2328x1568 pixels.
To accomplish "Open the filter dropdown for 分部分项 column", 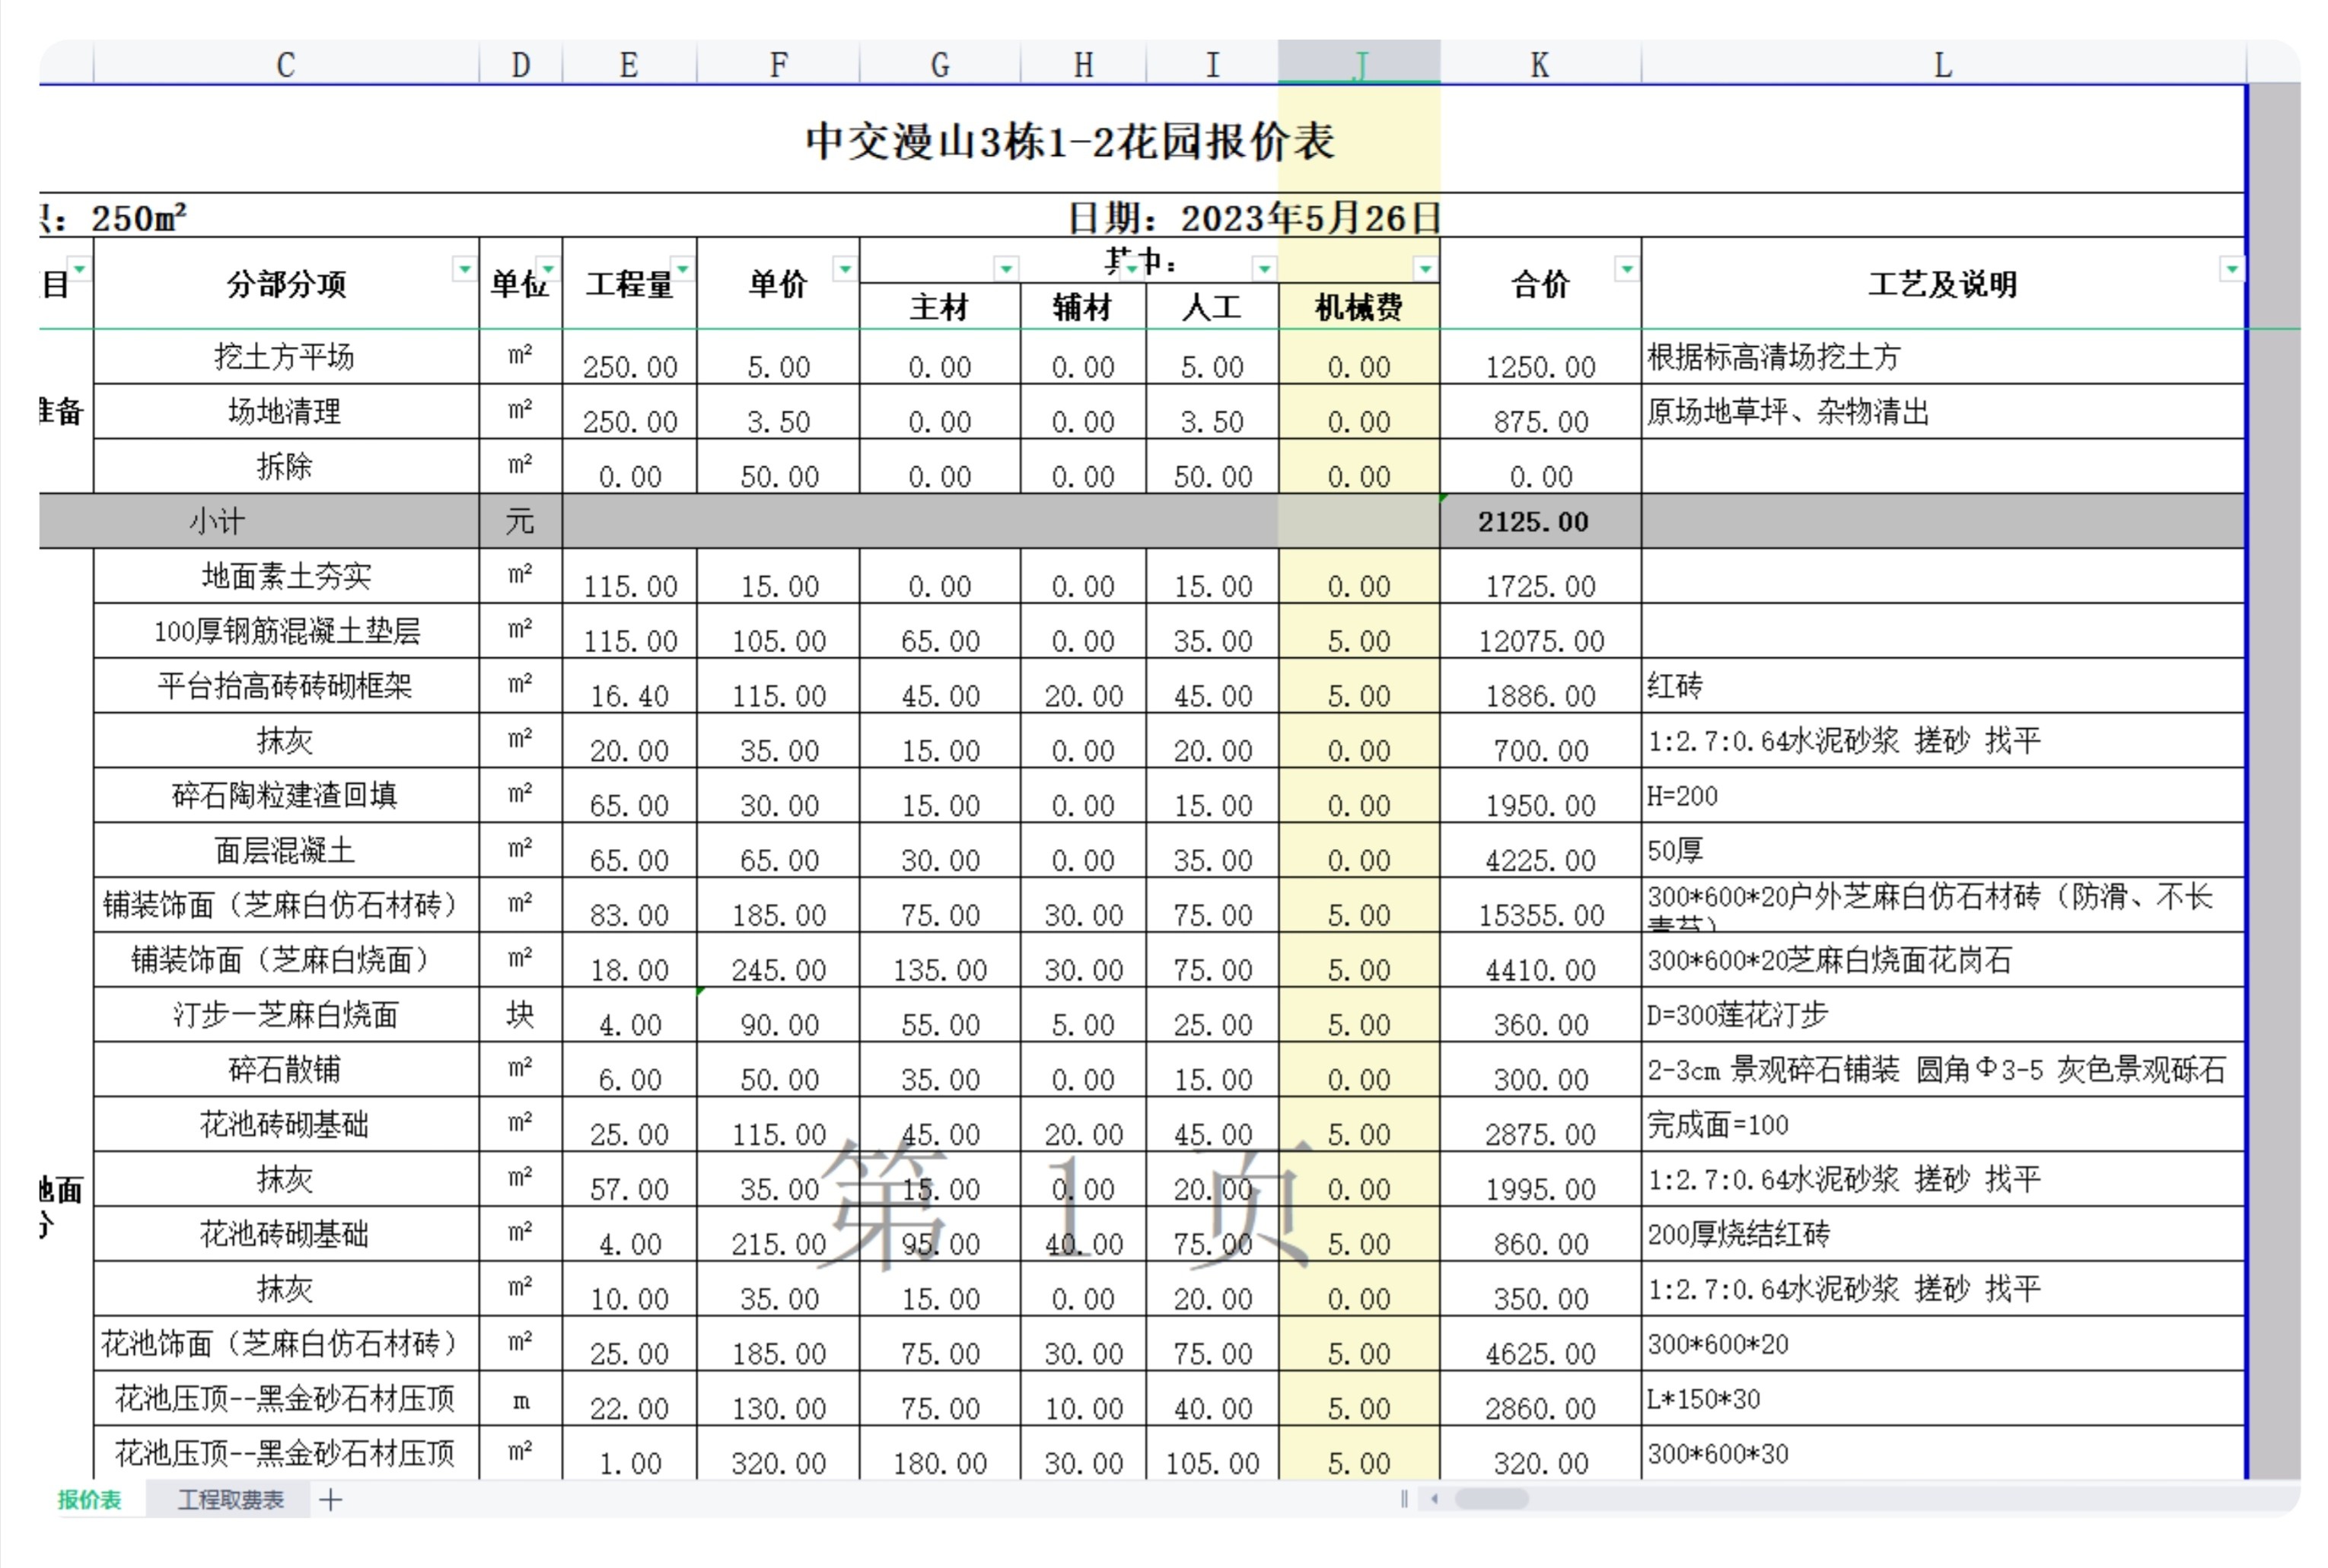I will (x=464, y=269).
